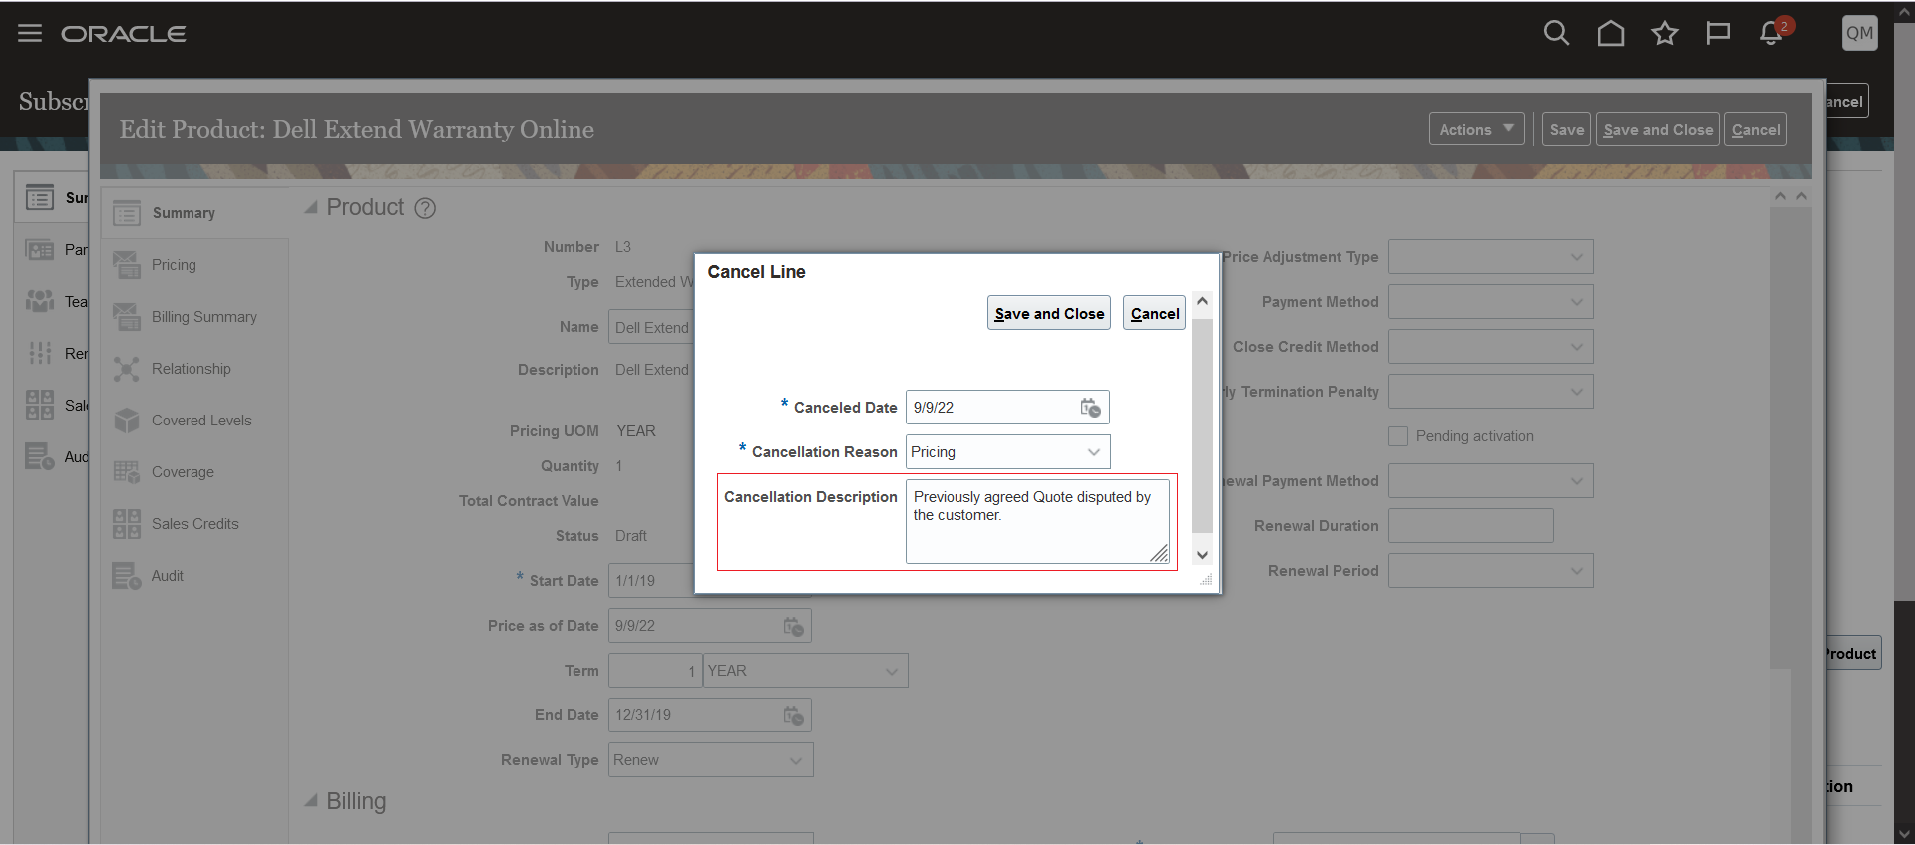The image size is (1915, 845).
Task: Click the Billing Summary tab icon
Action: [127, 317]
